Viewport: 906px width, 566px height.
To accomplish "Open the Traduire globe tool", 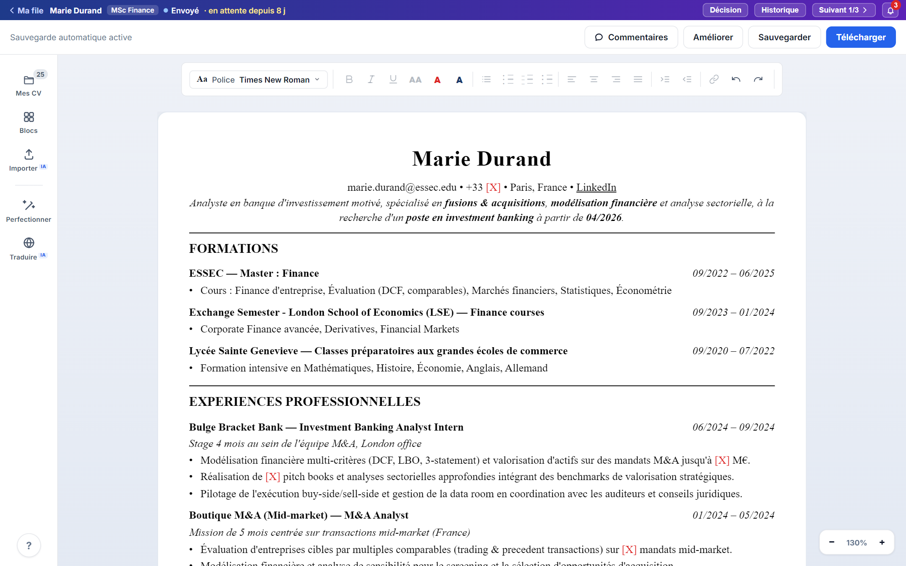I will (29, 249).
